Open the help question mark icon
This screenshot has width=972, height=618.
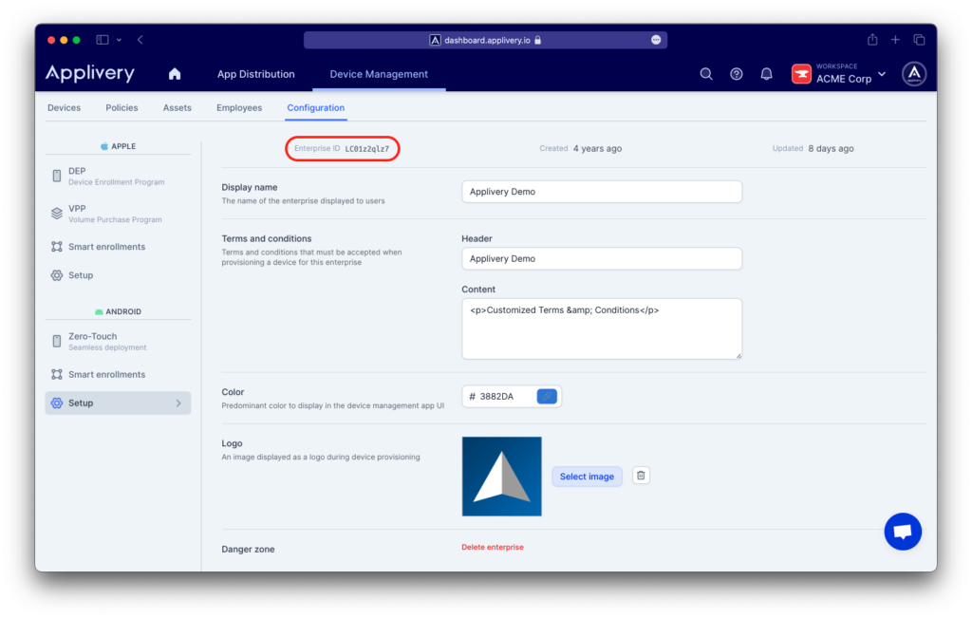tap(736, 74)
